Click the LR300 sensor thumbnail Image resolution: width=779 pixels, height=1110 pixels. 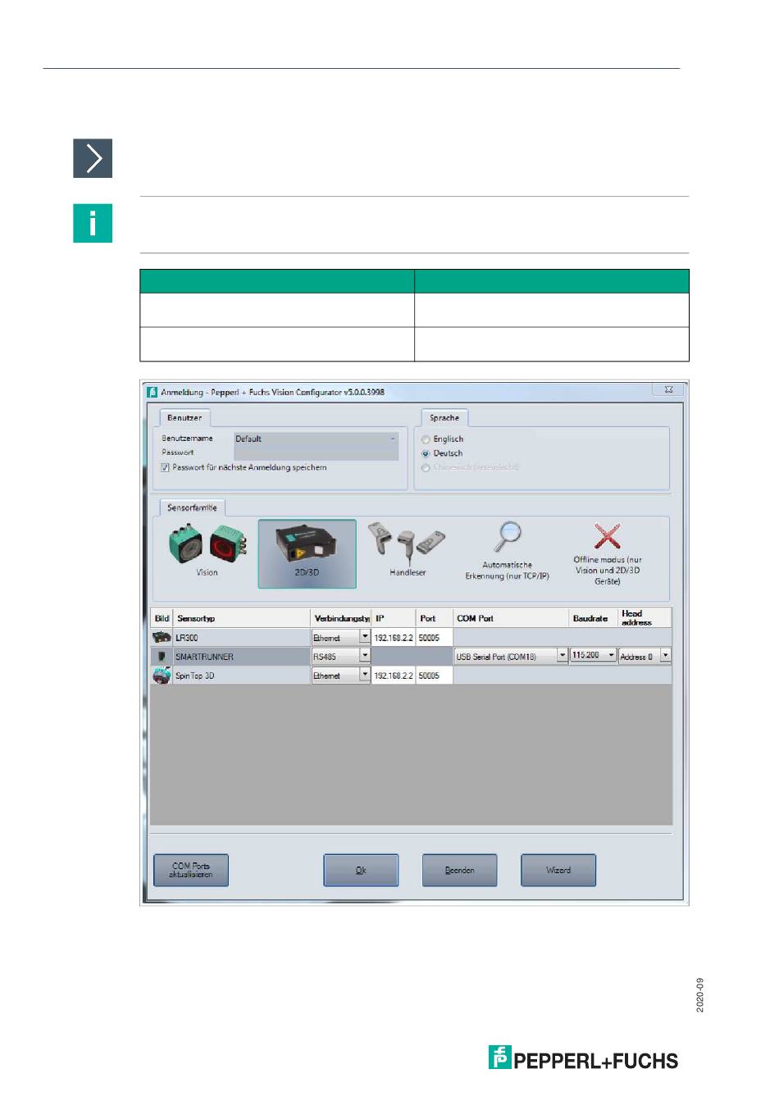(x=162, y=637)
